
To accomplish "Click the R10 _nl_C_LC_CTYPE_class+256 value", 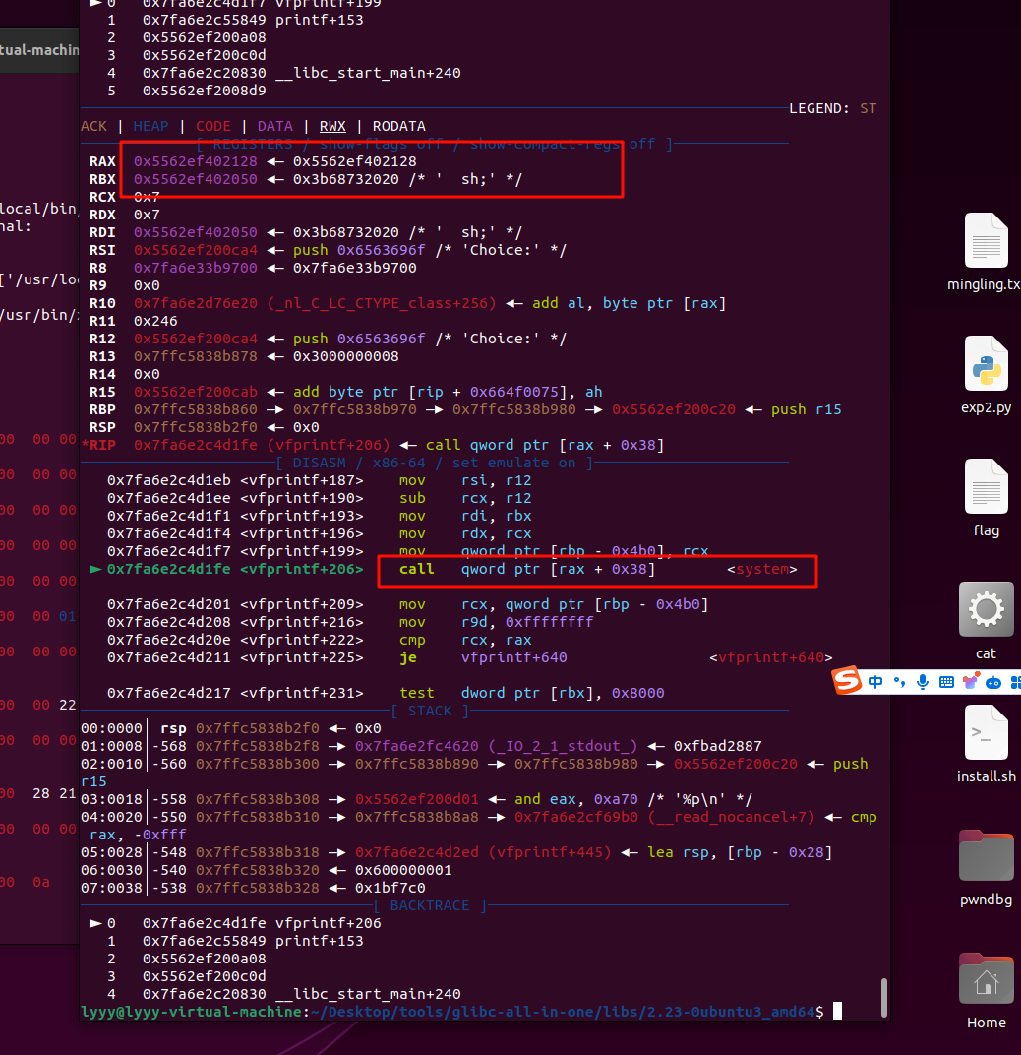I will coord(382,303).
